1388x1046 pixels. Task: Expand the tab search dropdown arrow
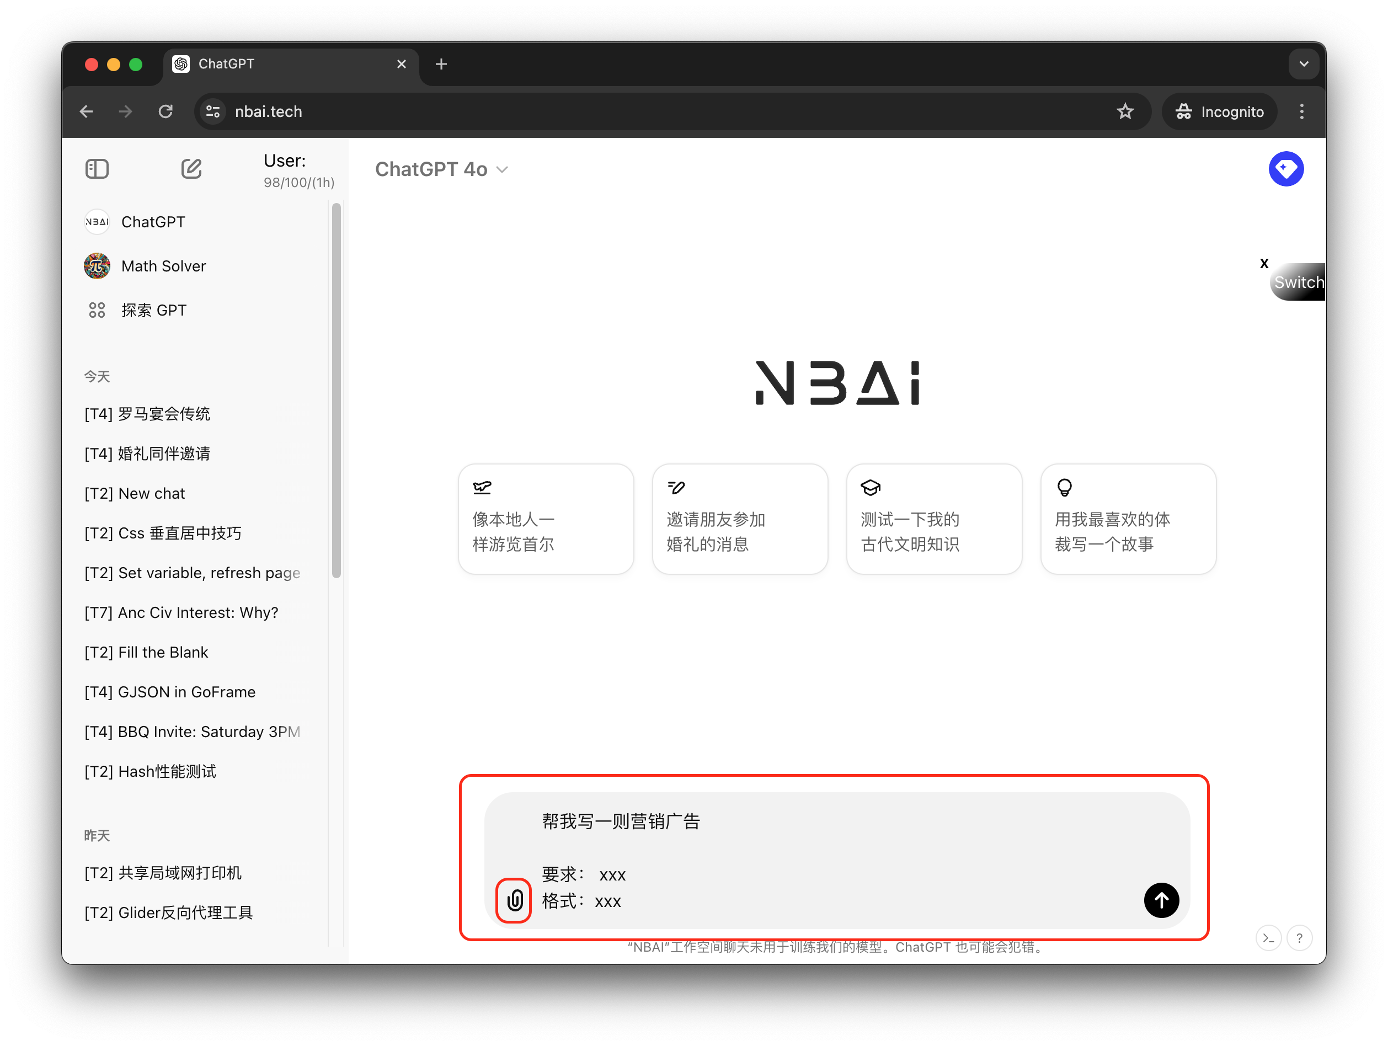(1303, 64)
